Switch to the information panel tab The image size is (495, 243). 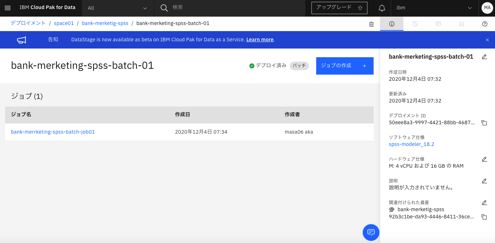click(x=391, y=24)
